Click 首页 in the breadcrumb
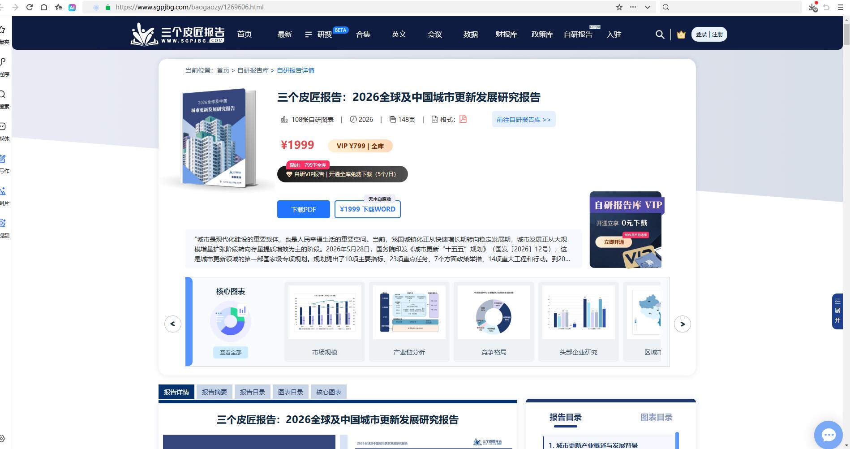 click(x=223, y=70)
